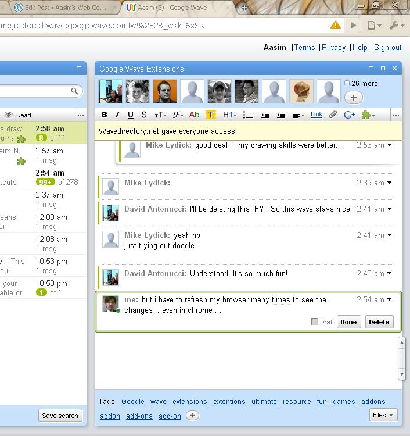This screenshot has height=436, width=410.
Task: Open a new browser tab
Action: click(x=244, y=8)
